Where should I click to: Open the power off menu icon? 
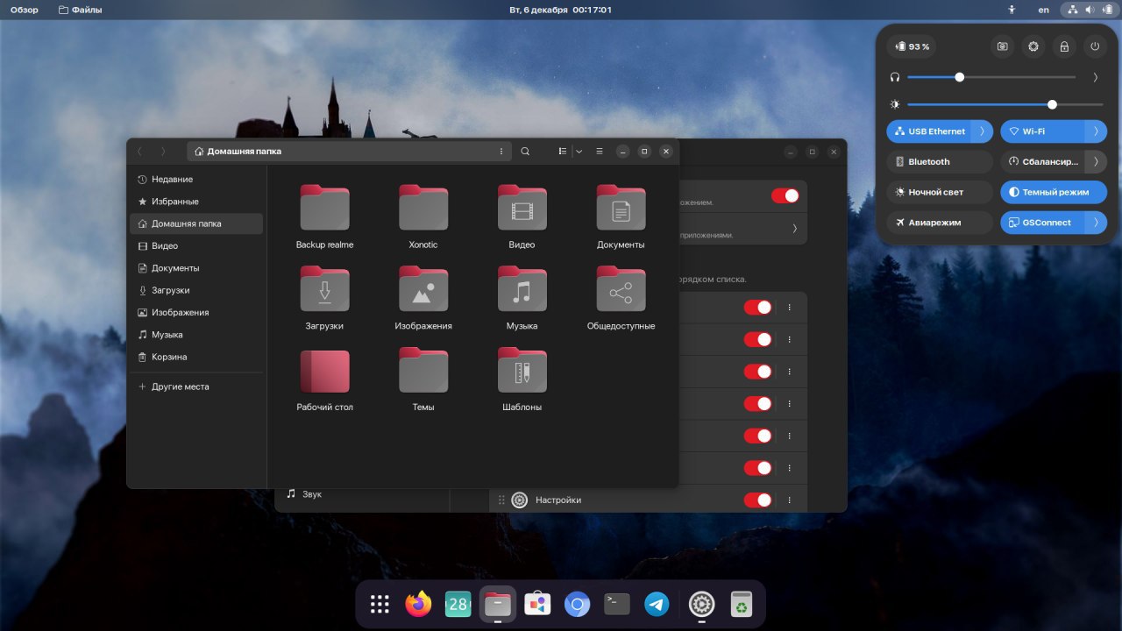click(x=1095, y=46)
